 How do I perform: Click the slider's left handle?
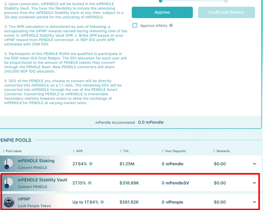(161, 1)
